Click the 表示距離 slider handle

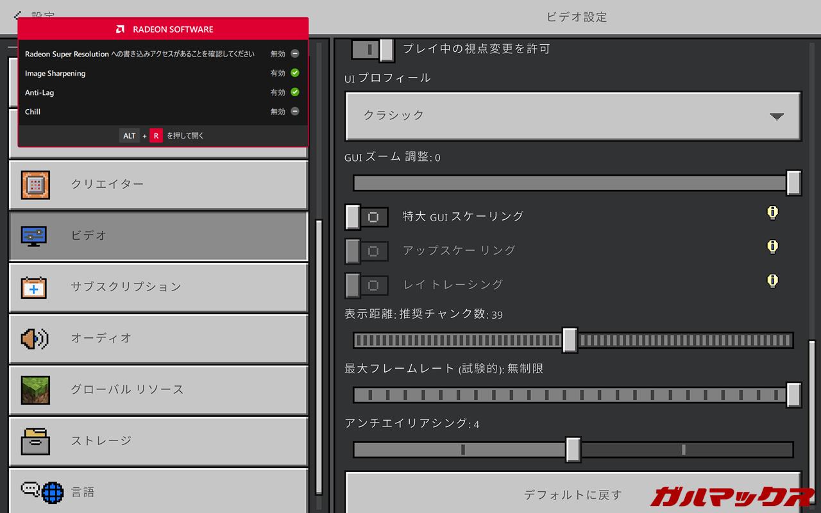click(x=570, y=340)
